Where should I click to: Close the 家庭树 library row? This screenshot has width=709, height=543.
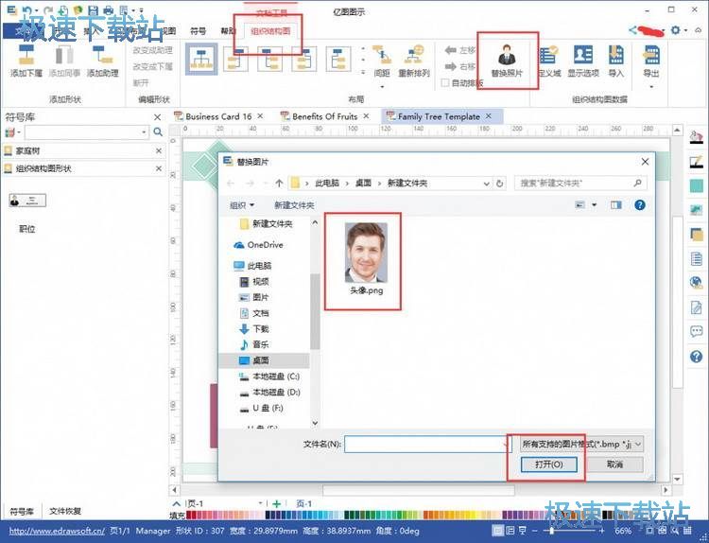pos(159,150)
